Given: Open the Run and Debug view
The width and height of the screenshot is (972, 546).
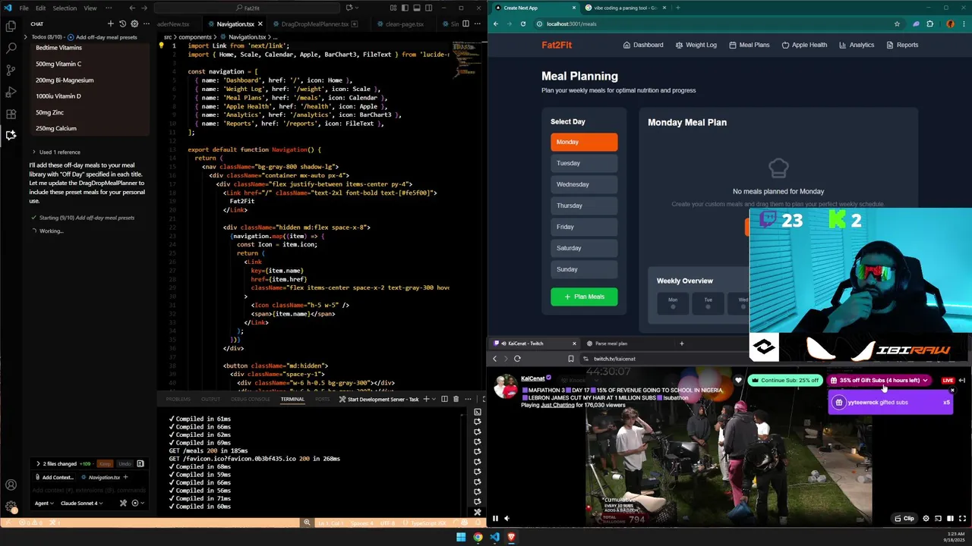Looking at the screenshot, I should tap(11, 92).
